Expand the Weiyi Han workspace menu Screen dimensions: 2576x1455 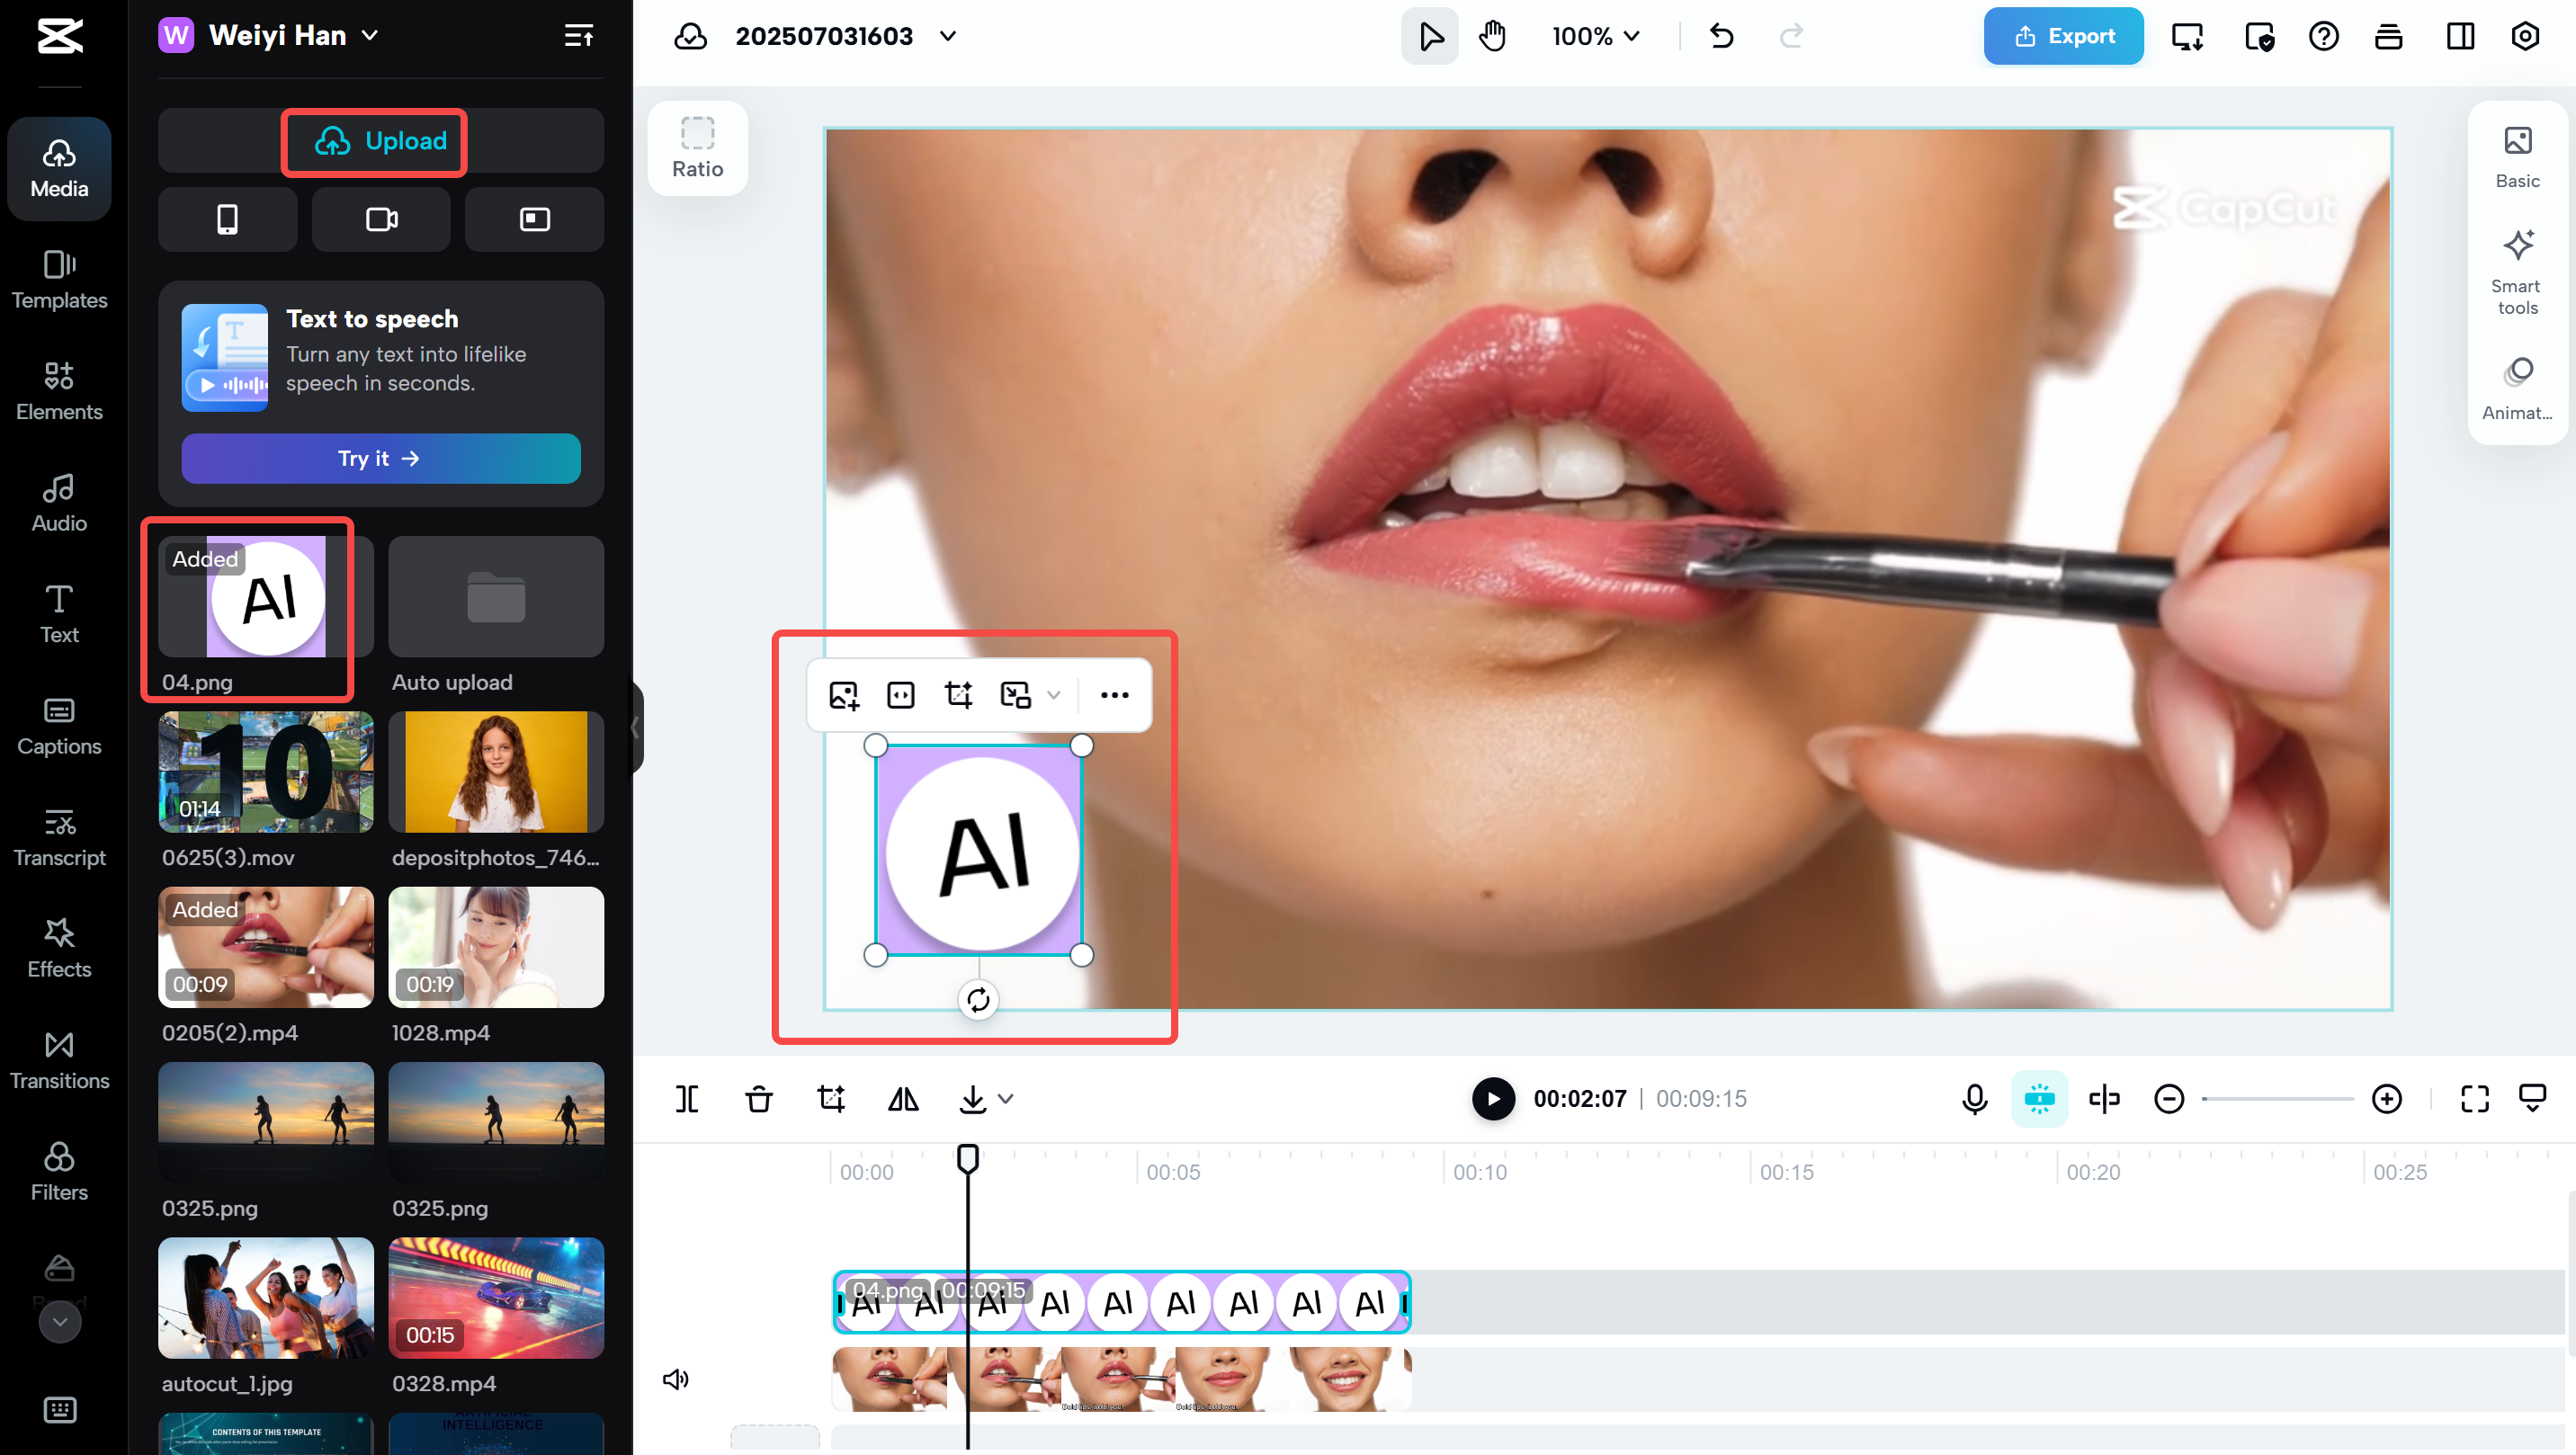371,36
